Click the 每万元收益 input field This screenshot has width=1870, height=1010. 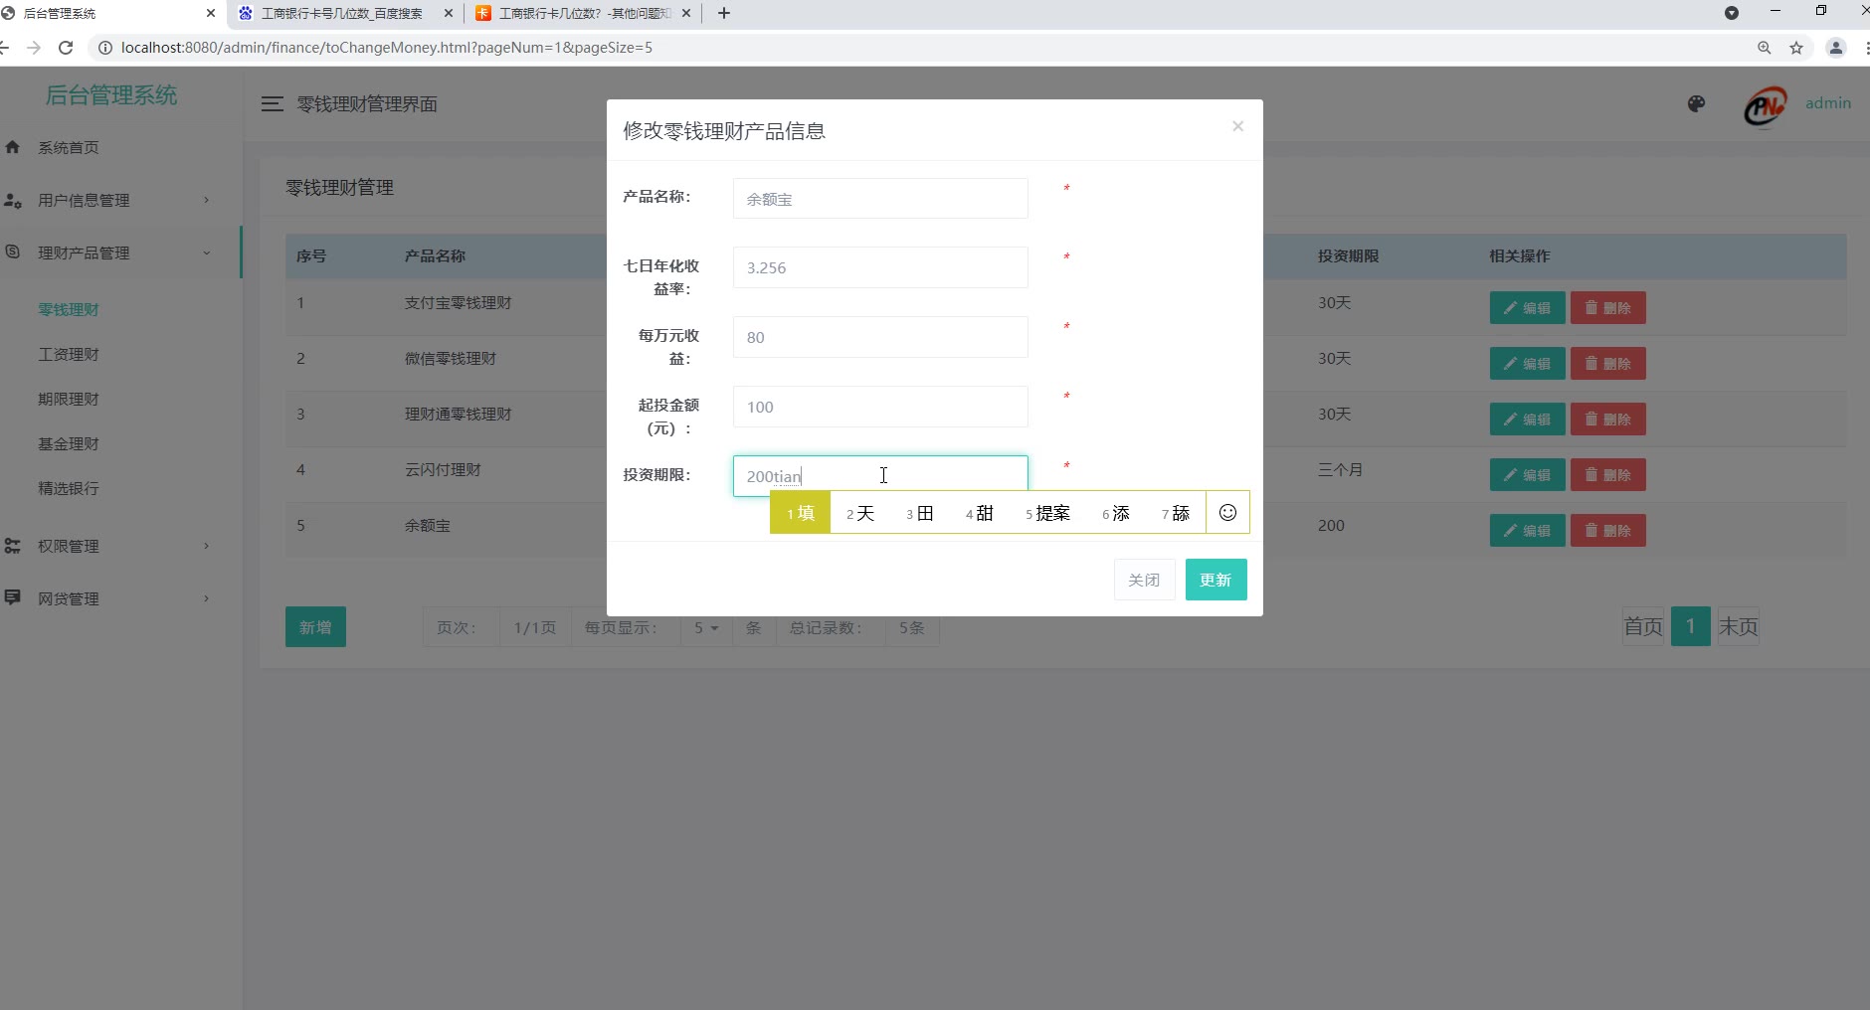880,337
